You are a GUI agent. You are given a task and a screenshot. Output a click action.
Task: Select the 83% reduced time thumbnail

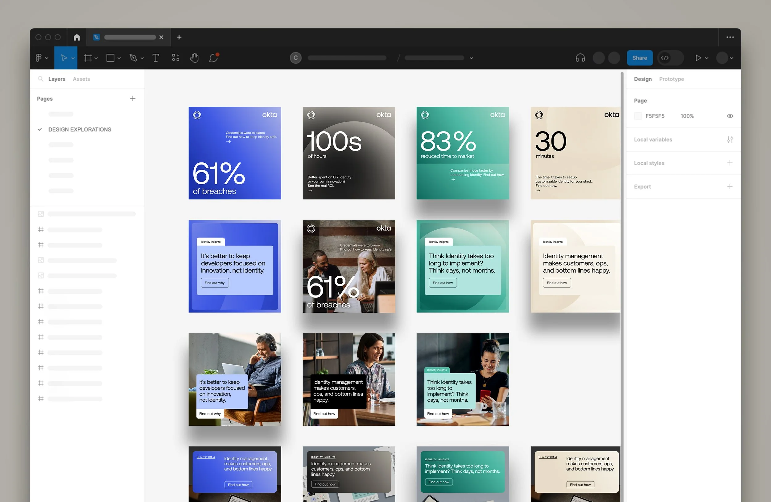(462, 153)
